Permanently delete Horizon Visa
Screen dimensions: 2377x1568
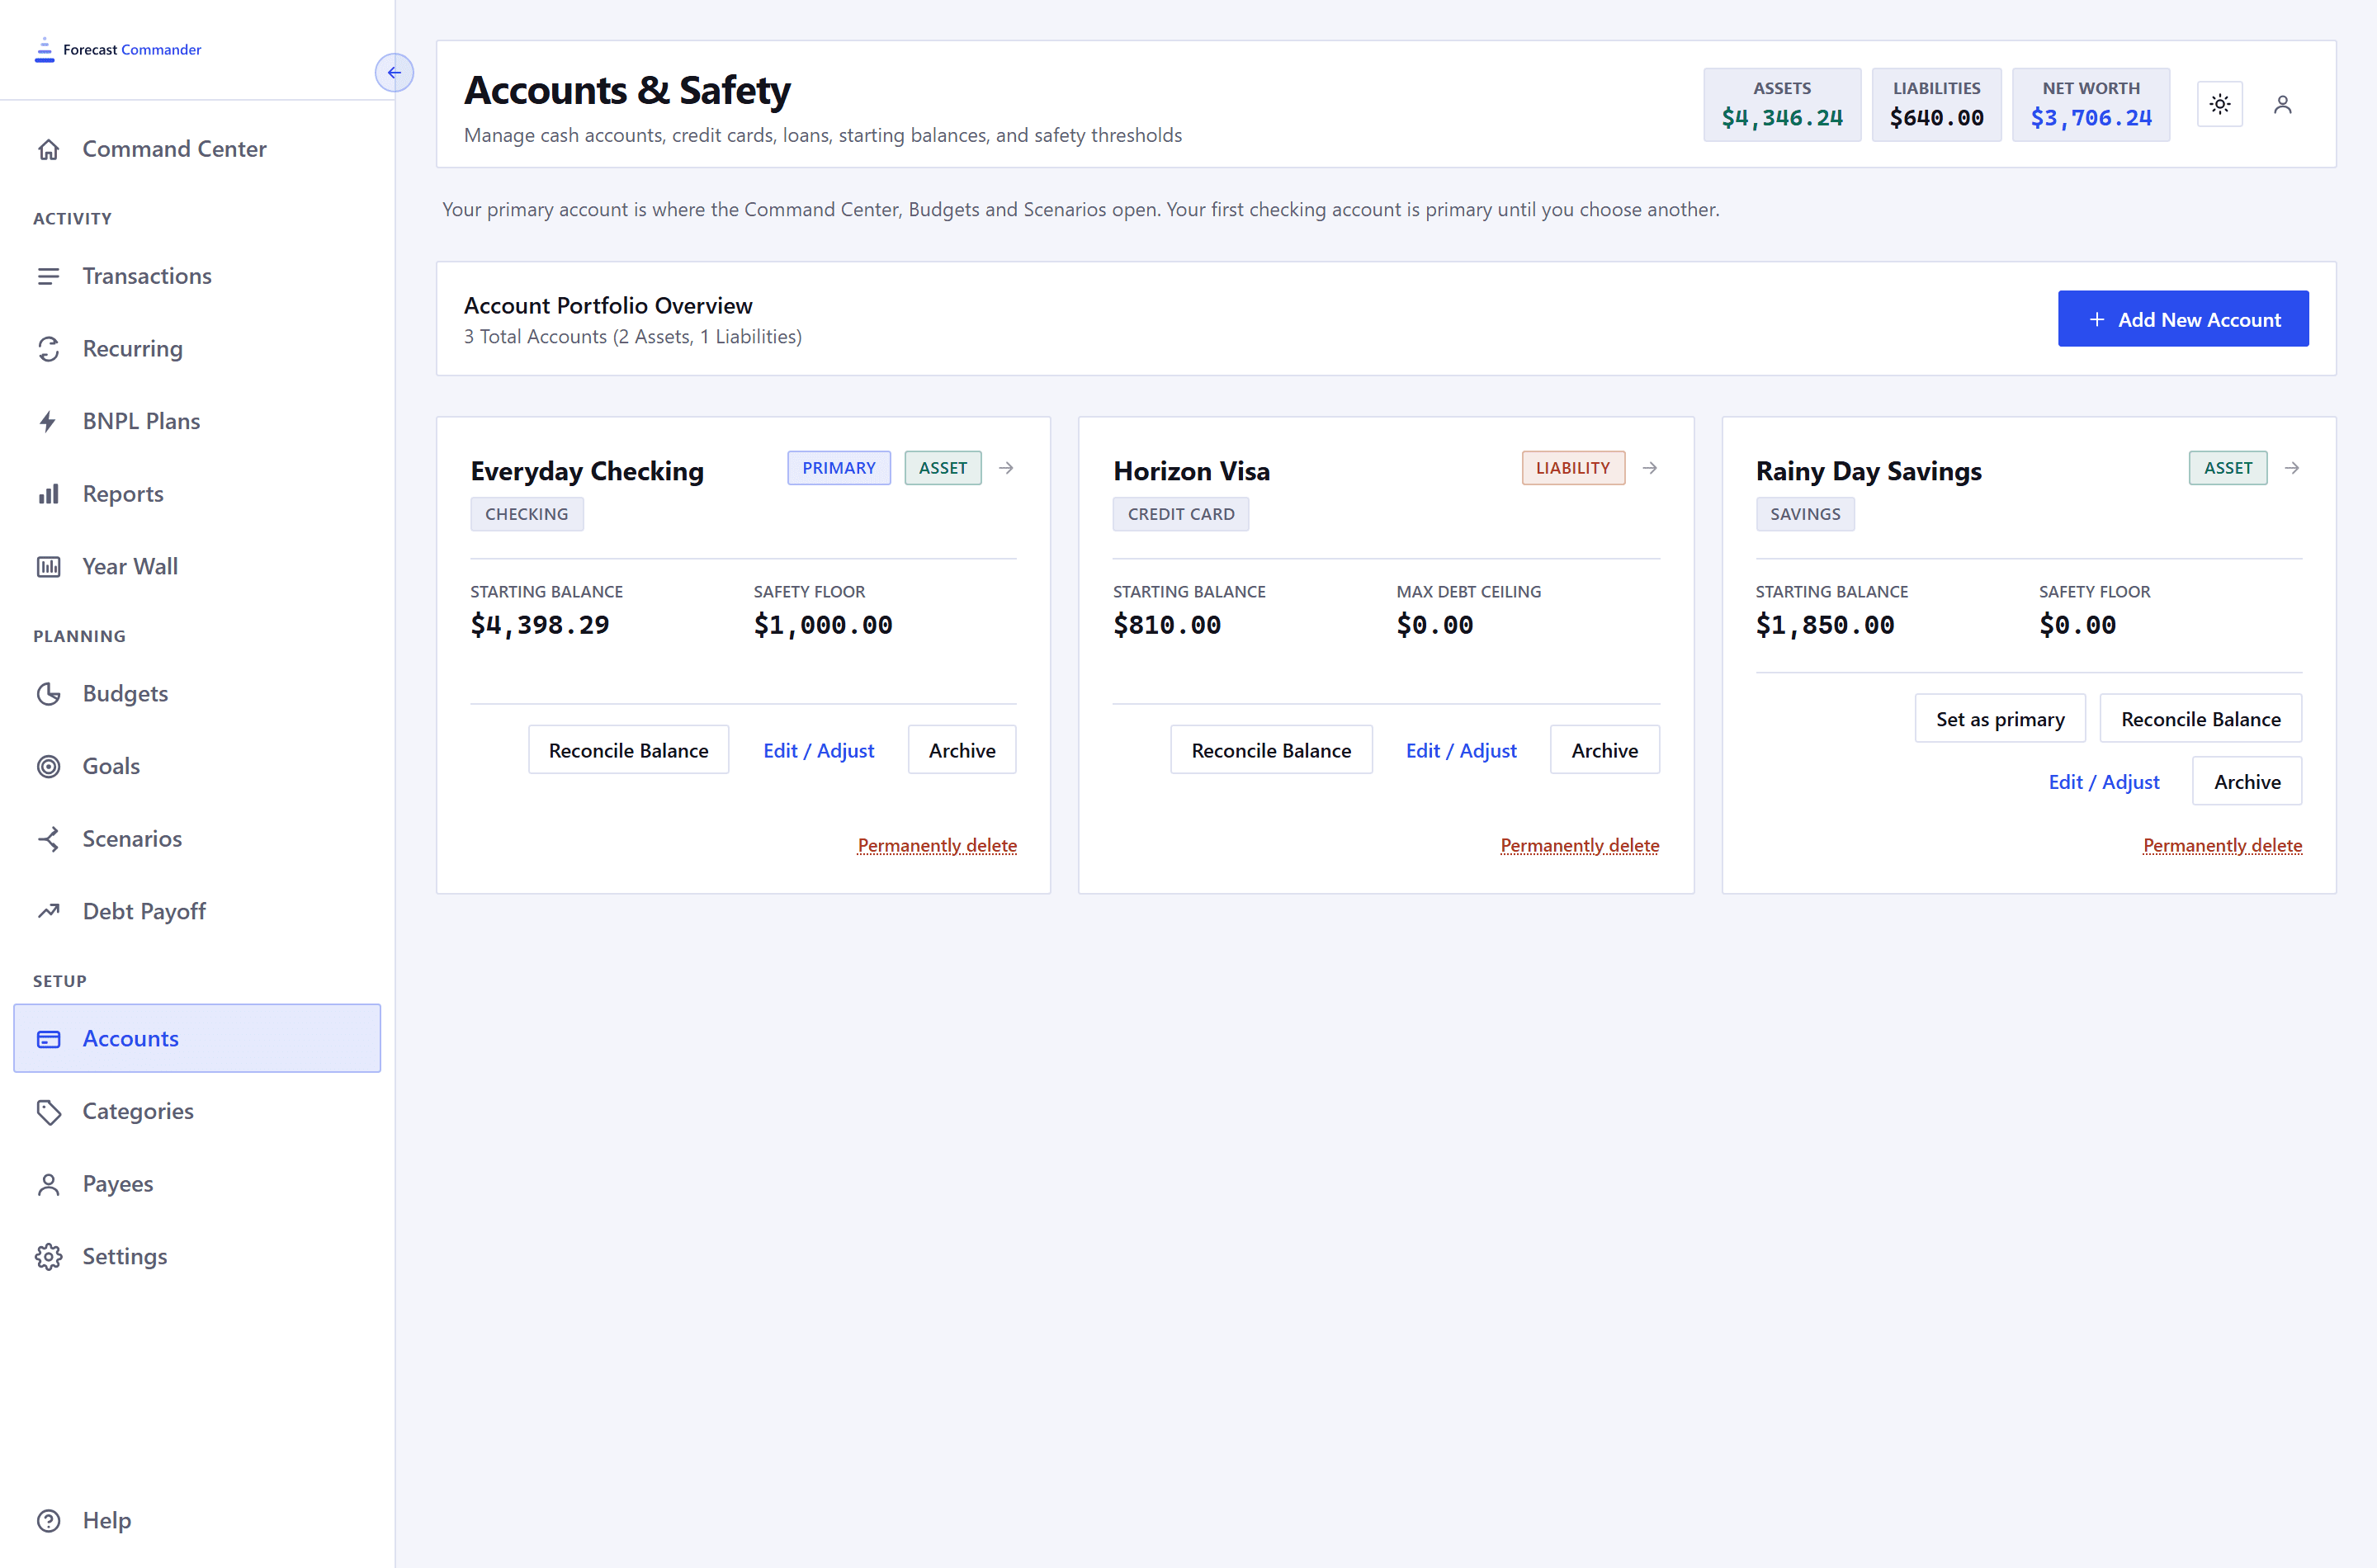pyautogui.click(x=1580, y=846)
